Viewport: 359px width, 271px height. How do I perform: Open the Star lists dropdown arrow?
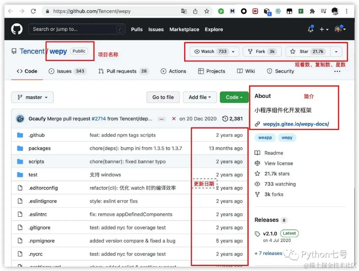click(x=336, y=52)
